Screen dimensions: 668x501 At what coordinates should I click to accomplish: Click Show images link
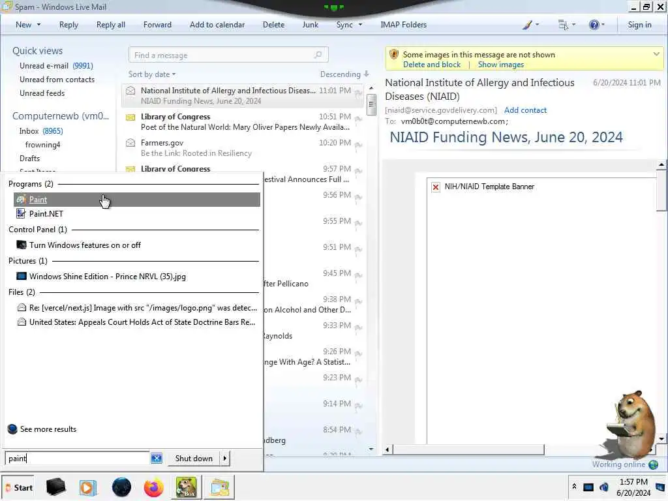click(500, 65)
